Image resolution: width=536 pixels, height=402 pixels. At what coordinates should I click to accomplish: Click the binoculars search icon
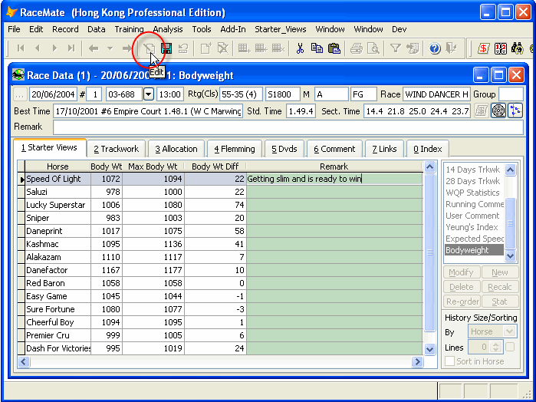point(518,48)
